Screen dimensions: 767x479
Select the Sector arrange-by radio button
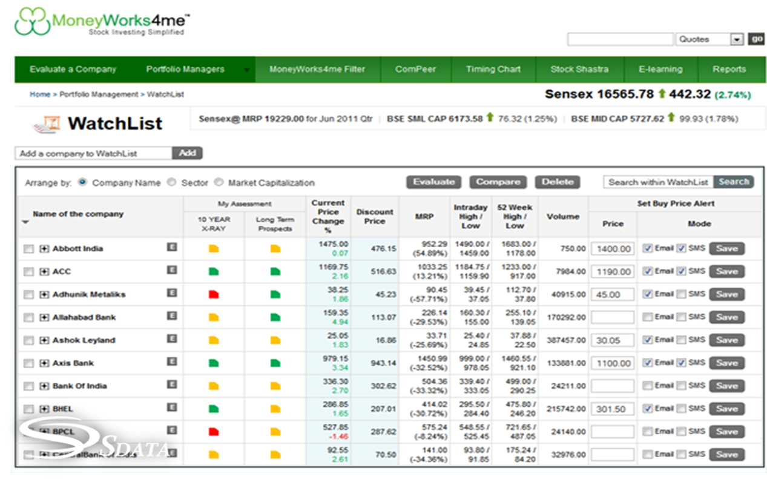172,182
